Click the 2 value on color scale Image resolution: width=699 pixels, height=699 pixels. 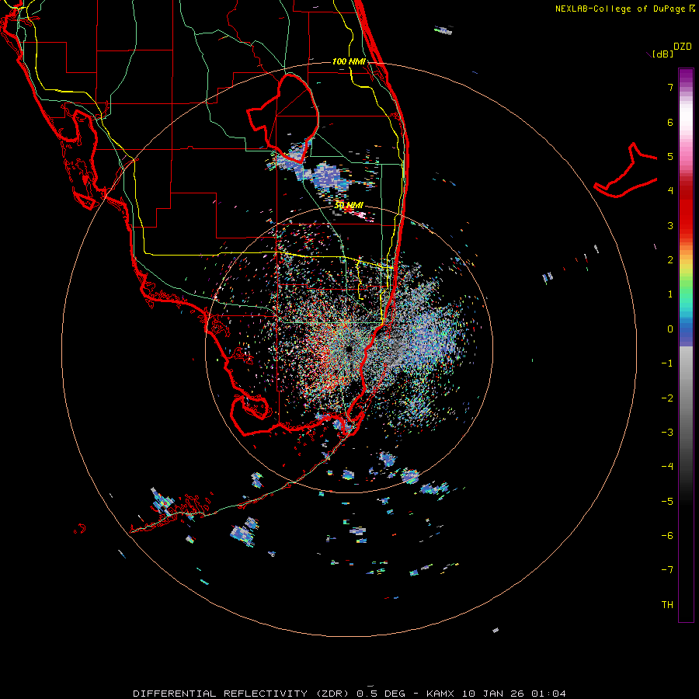670,260
